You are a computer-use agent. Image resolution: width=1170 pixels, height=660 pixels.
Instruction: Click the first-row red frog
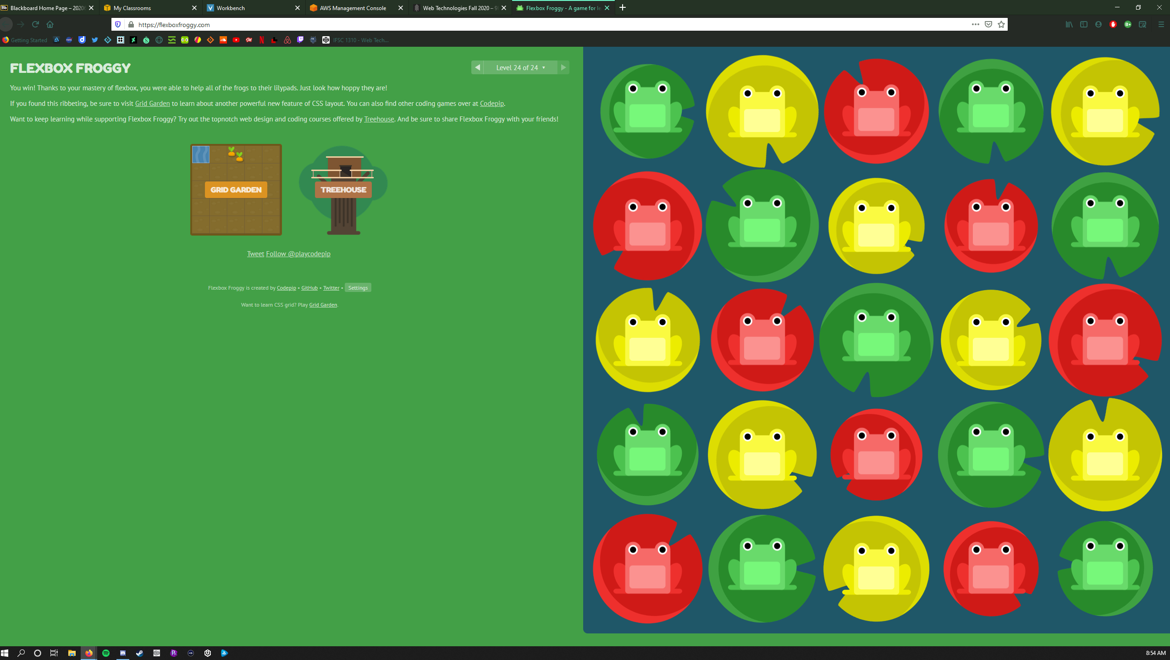coord(876,110)
